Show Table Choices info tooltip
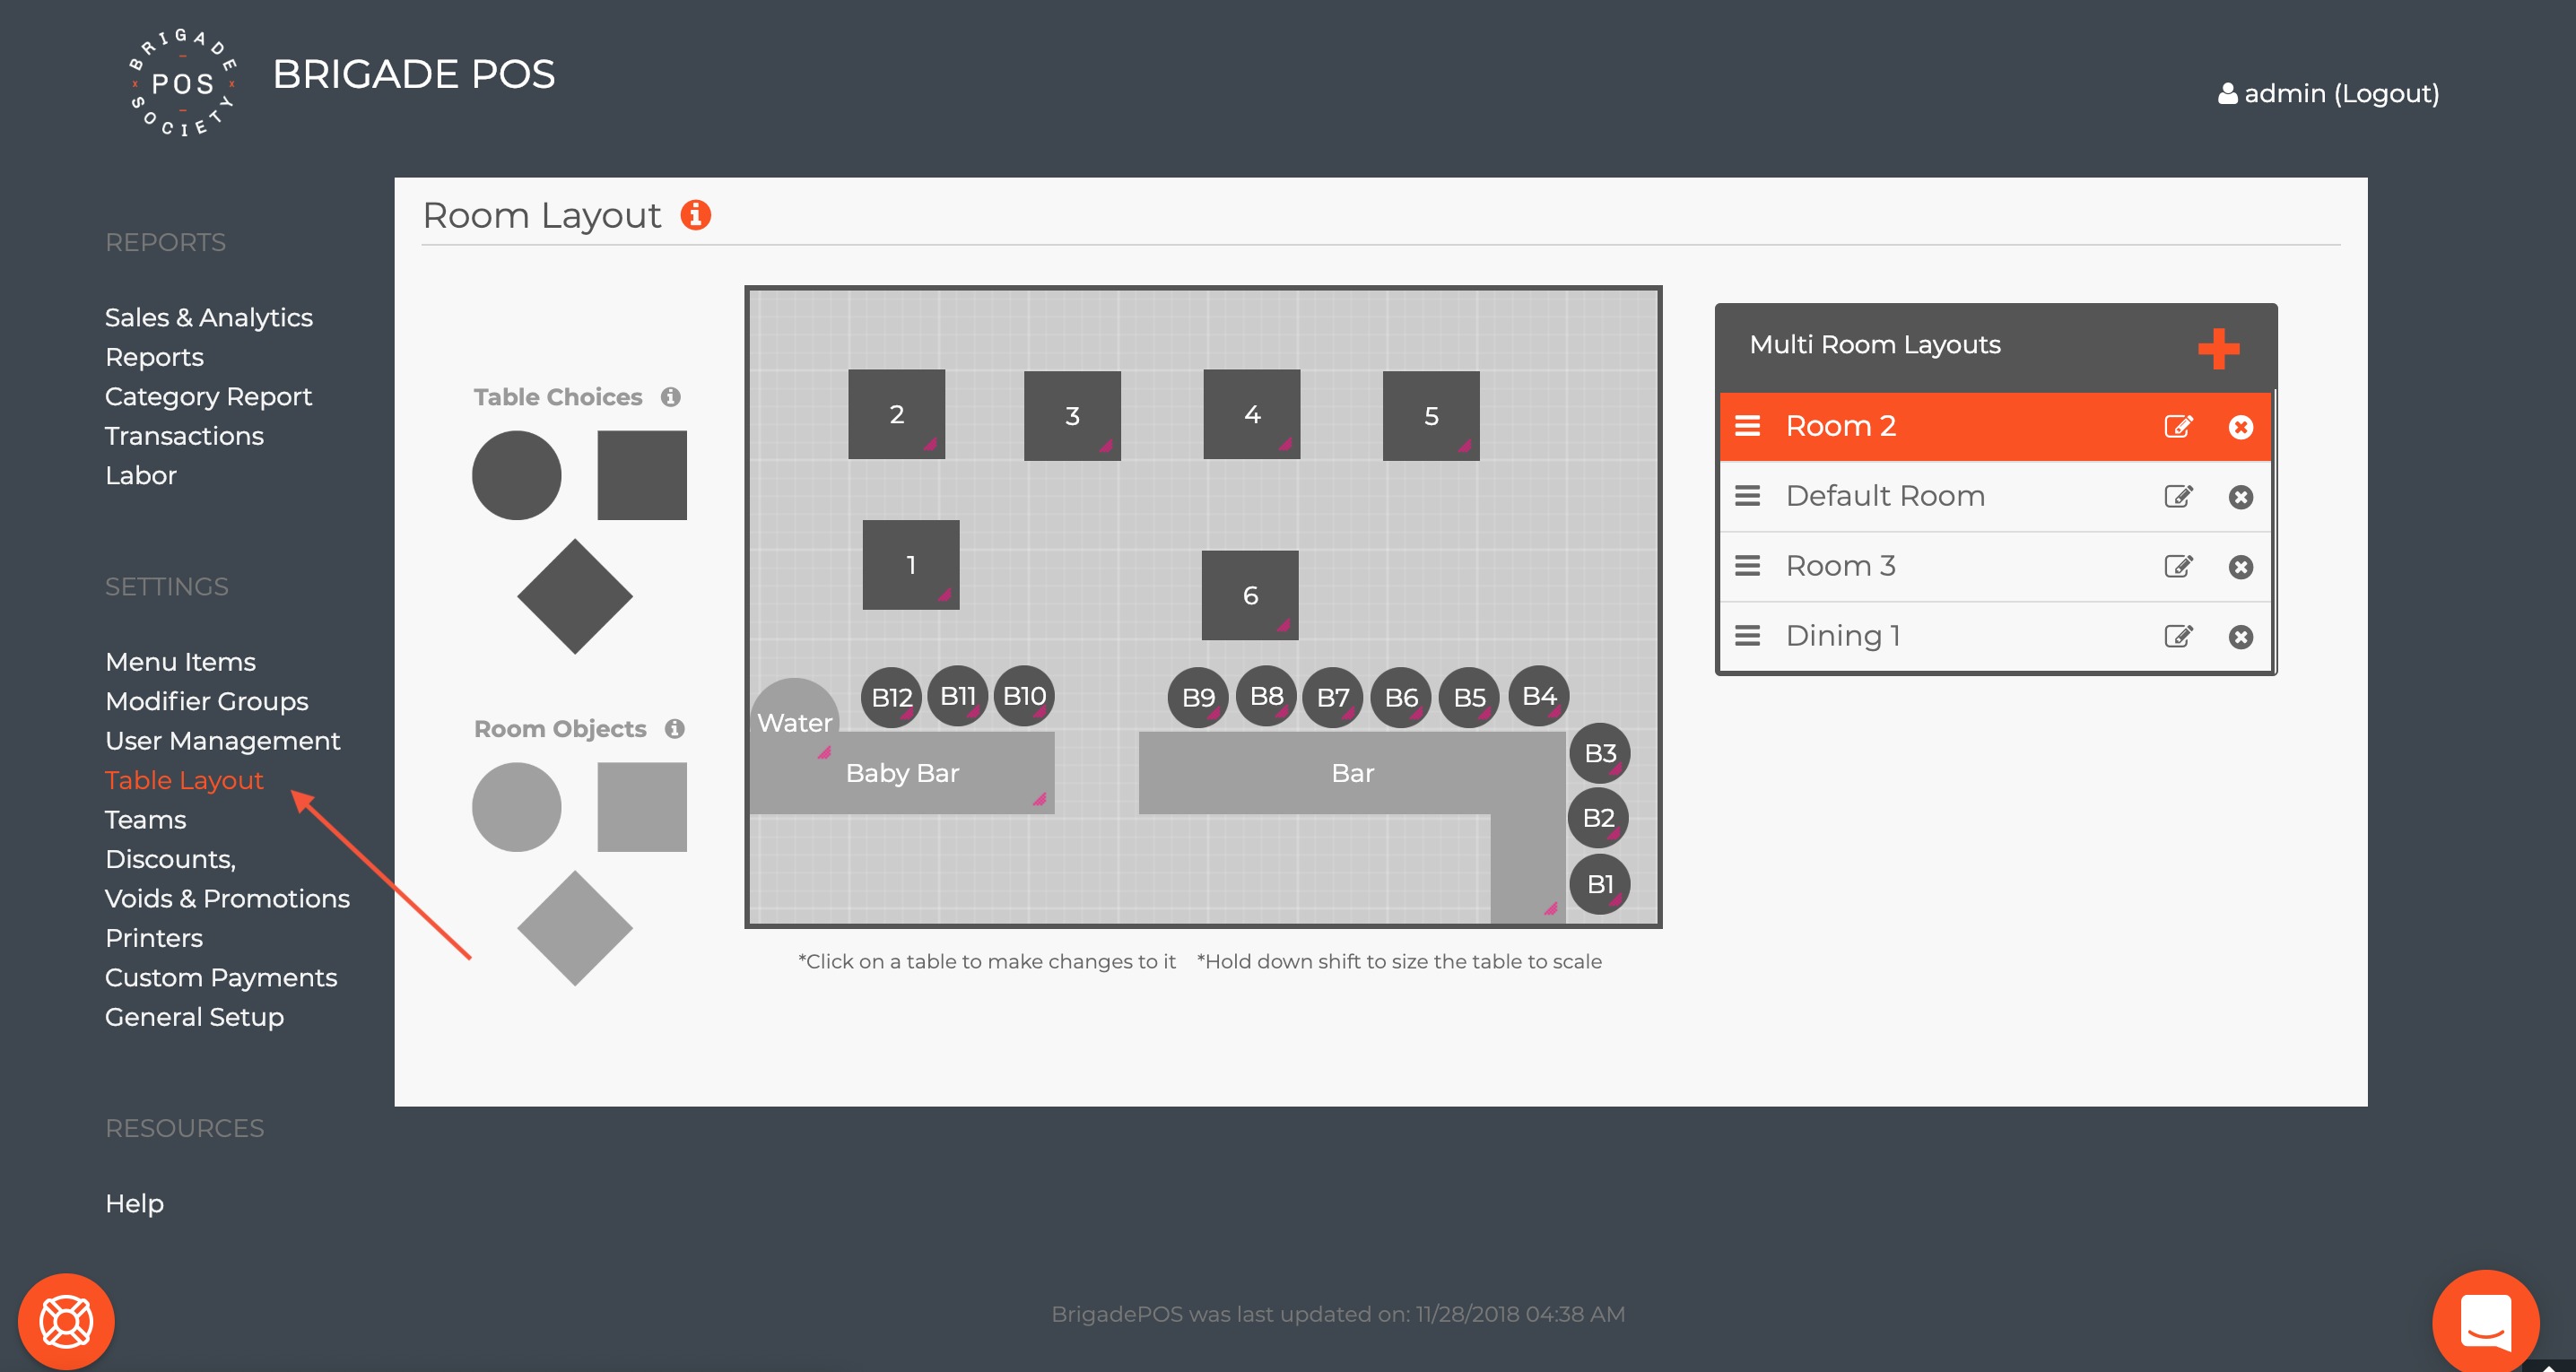Screen dimensions: 2576x1372 point(671,397)
